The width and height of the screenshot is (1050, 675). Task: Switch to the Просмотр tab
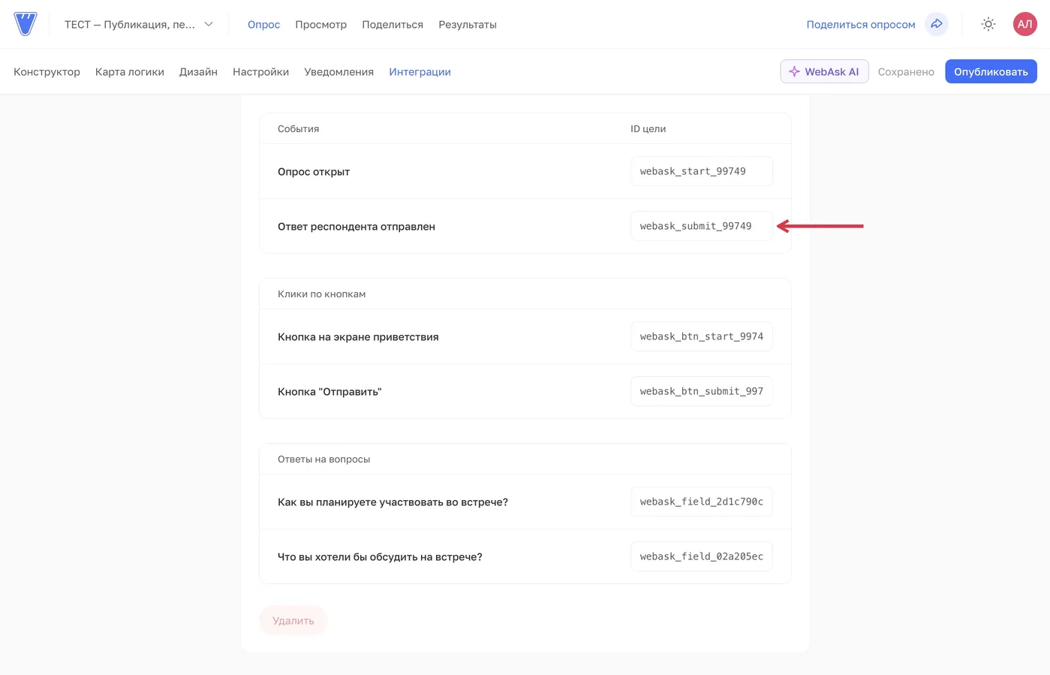click(x=320, y=25)
